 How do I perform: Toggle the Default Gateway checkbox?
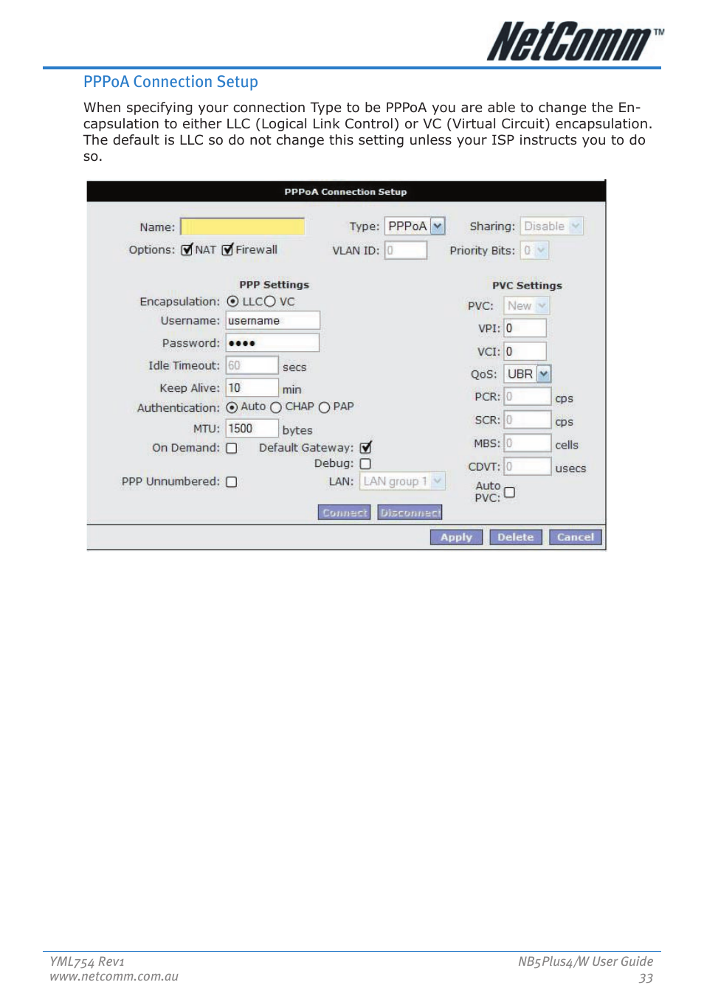click(x=365, y=447)
